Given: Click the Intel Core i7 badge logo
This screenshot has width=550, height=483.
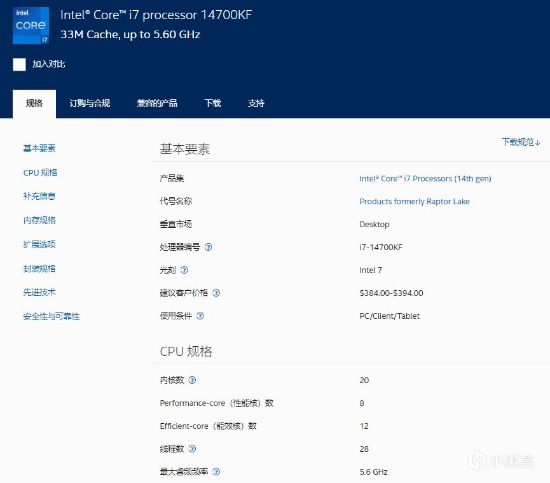Looking at the screenshot, I should pyautogui.click(x=31, y=25).
